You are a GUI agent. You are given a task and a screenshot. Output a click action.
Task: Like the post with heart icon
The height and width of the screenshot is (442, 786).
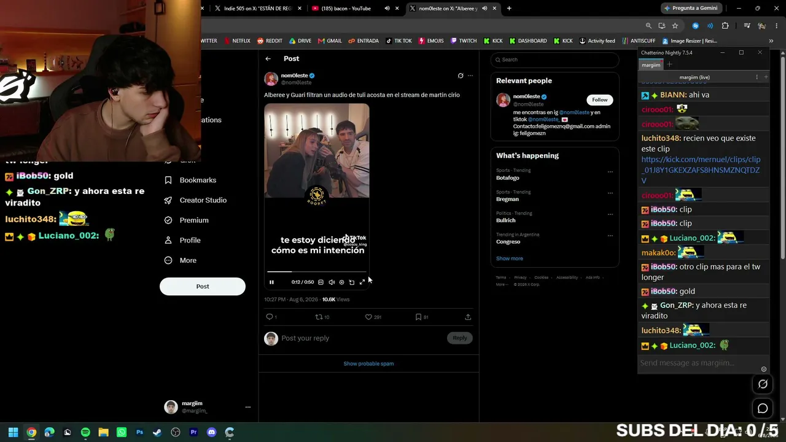[368, 317]
